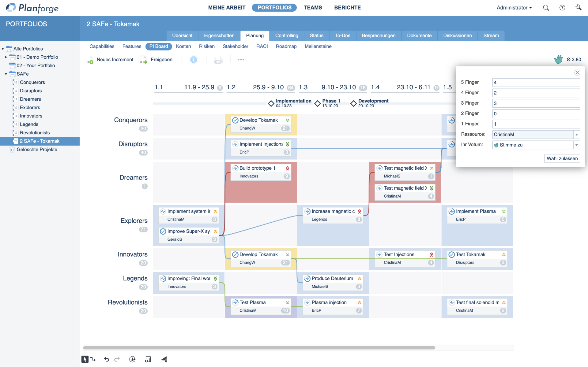The height and width of the screenshot is (367, 588).
Task: Go to BERICHTE in top navigation
Action: [x=347, y=8]
